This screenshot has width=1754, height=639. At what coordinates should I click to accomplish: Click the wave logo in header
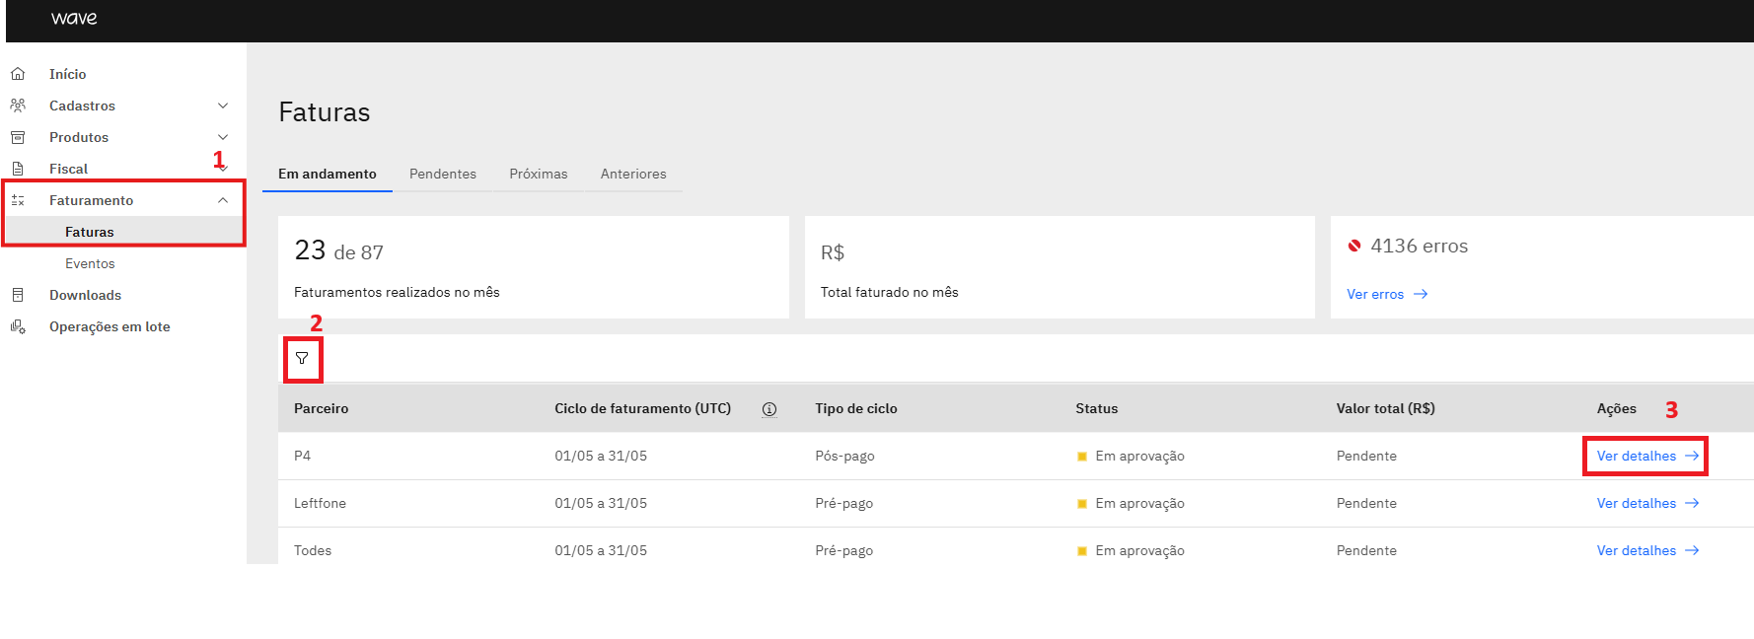[74, 18]
